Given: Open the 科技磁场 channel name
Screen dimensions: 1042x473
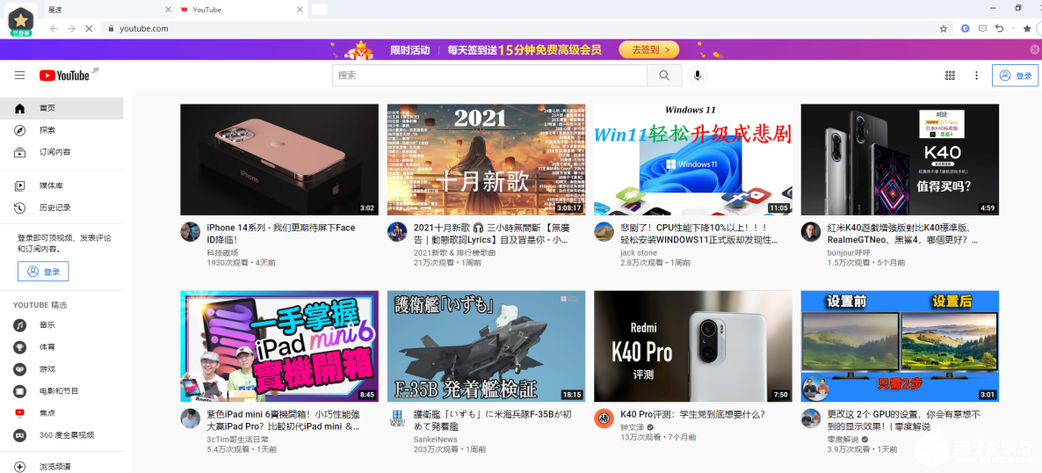Looking at the screenshot, I should [222, 253].
